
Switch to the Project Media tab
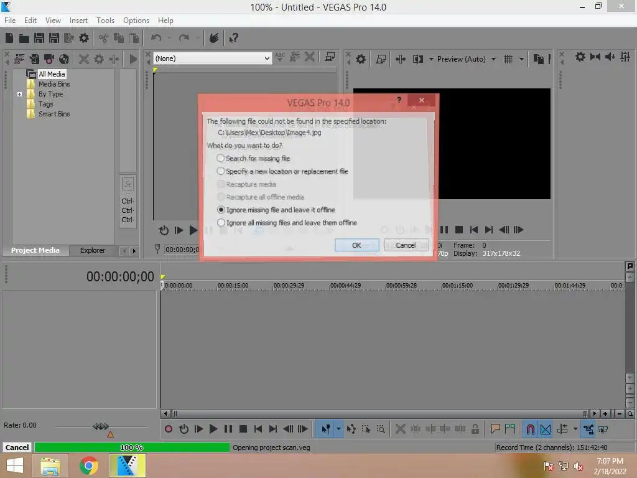[35, 250]
